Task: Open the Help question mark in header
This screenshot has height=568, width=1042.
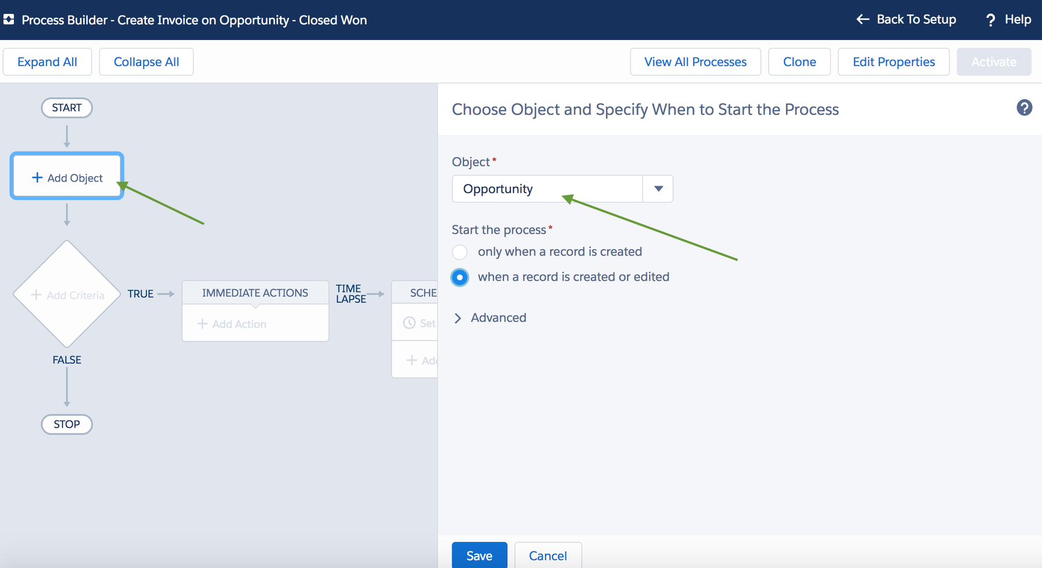Action: point(990,20)
